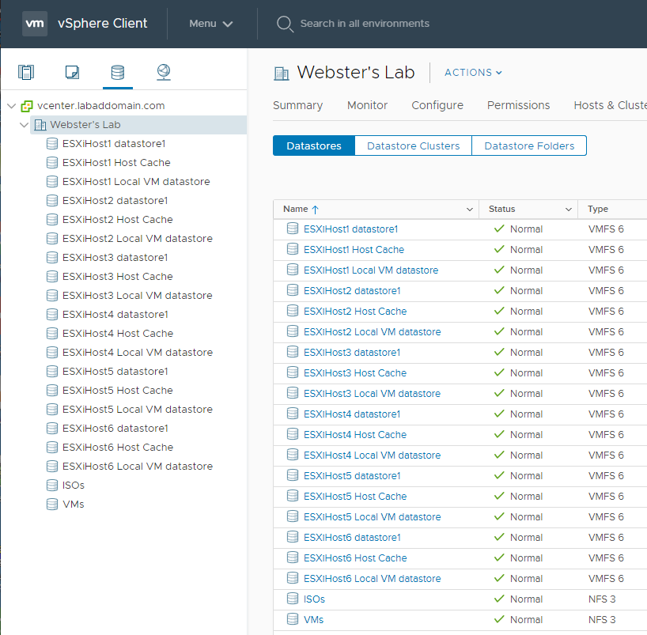This screenshot has height=635, width=647.
Task: Open the Hosts and Clusters inventory view icon
Action: click(x=26, y=73)
